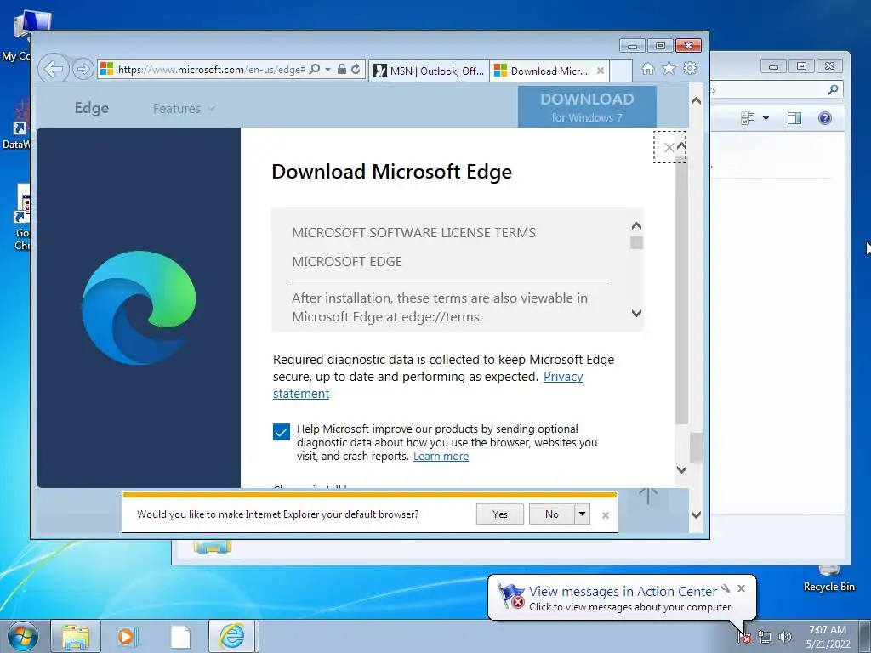Open the clock showing 7:07 AM
The image size is (871, 653).
click(x=828, y=637)
